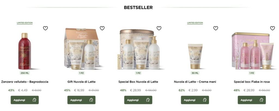The width and height of the screenshot is (279, 111).
Task: Open the Gift Nuvola di Latte box image
Action: click(82, 49)
